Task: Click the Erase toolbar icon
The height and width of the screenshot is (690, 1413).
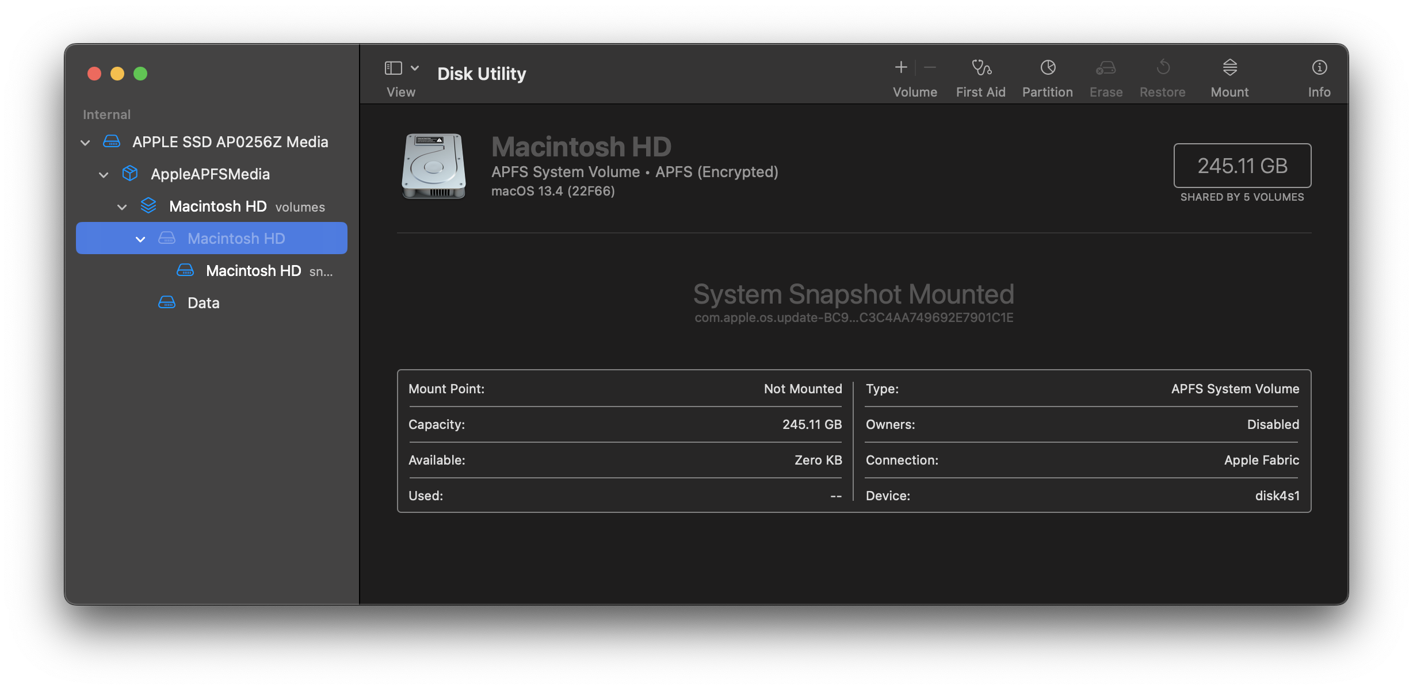Action: point(1106,68)
